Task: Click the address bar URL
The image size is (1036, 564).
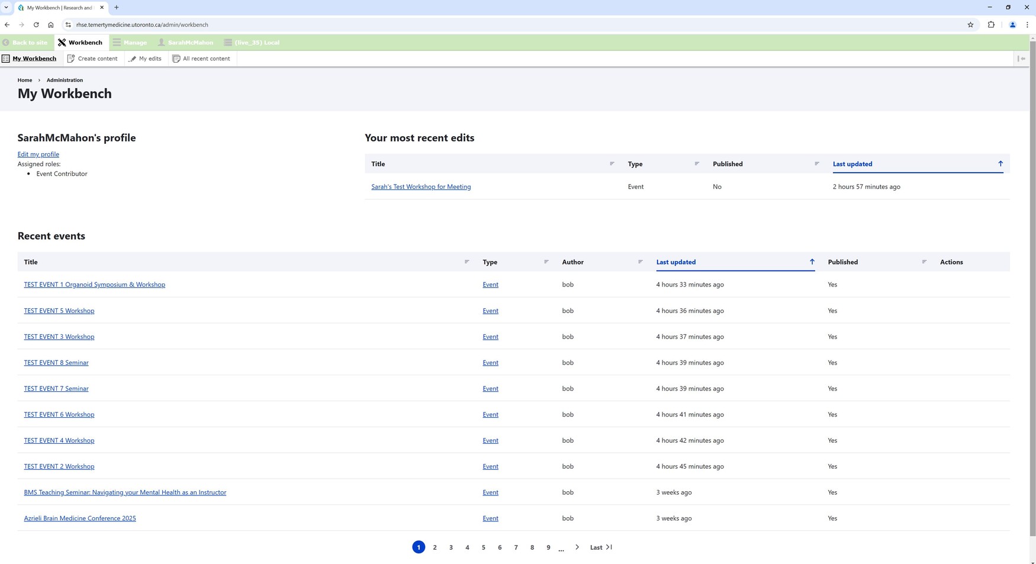Action: coord(142,25)
